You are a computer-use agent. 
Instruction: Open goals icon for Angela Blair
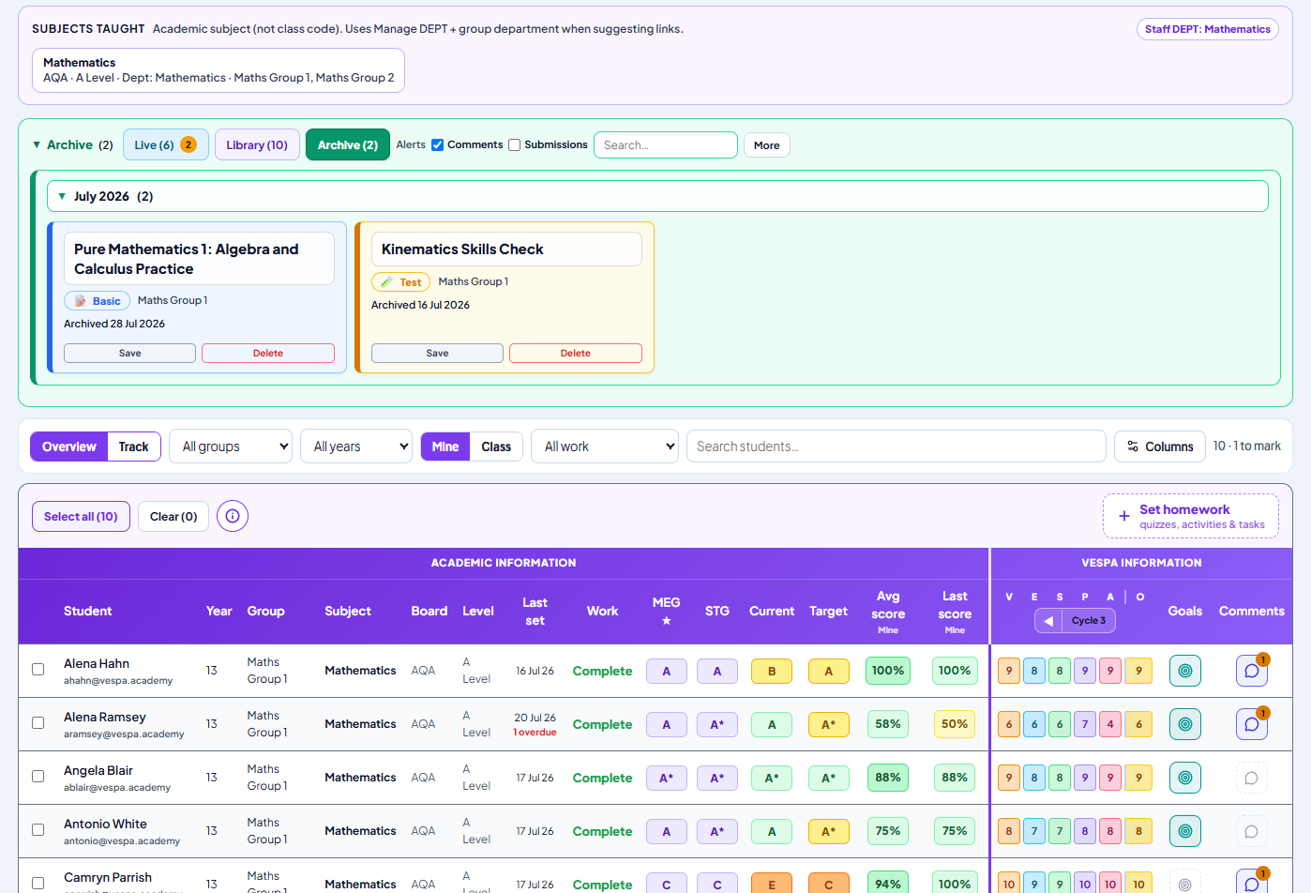tap(1185, 778)
